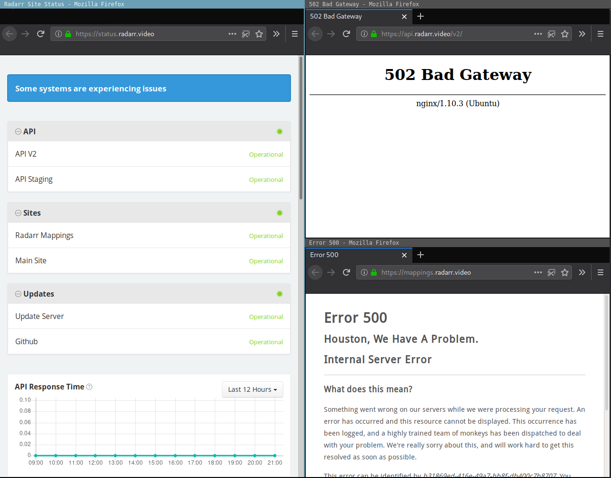611x478 pixels.
Task: Click the scrollbar in the status page window
Action: 300,124
